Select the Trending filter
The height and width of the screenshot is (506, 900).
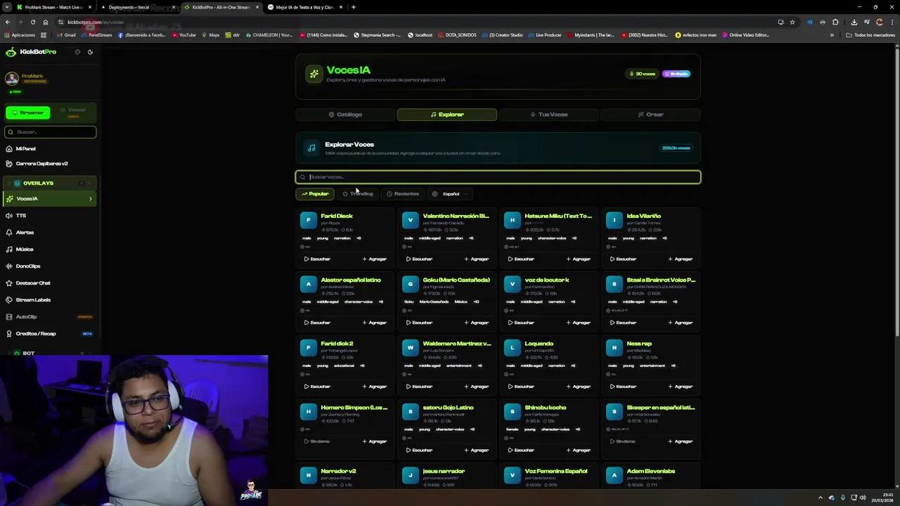[x=358, y=194]
